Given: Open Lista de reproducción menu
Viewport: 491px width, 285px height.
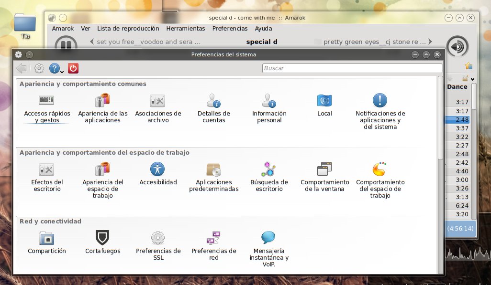Looking at the screenshot, I should click(128, 29).
